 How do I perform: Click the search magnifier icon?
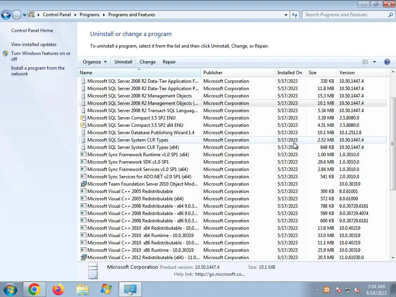point(391,15)
